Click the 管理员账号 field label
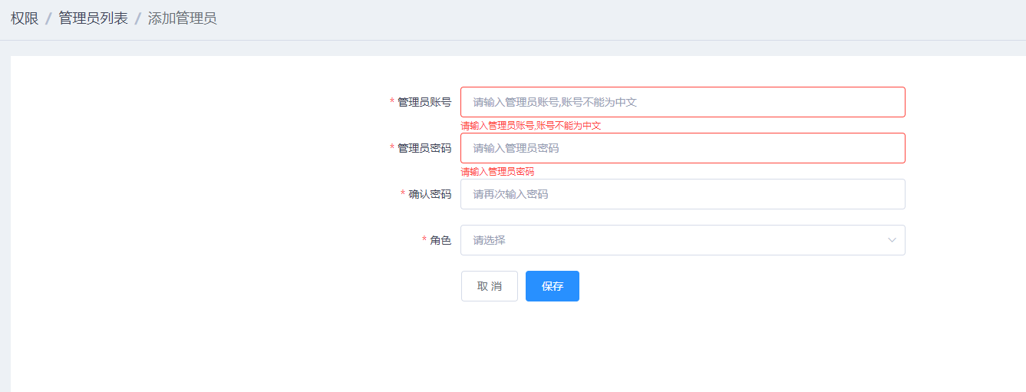This screenshot has height=392, width=1026. [x=424, y=102]
